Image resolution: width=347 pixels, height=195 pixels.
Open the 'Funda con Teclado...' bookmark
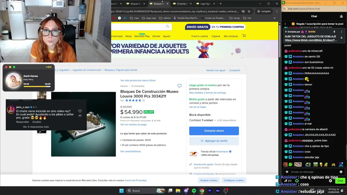(213, 18)
